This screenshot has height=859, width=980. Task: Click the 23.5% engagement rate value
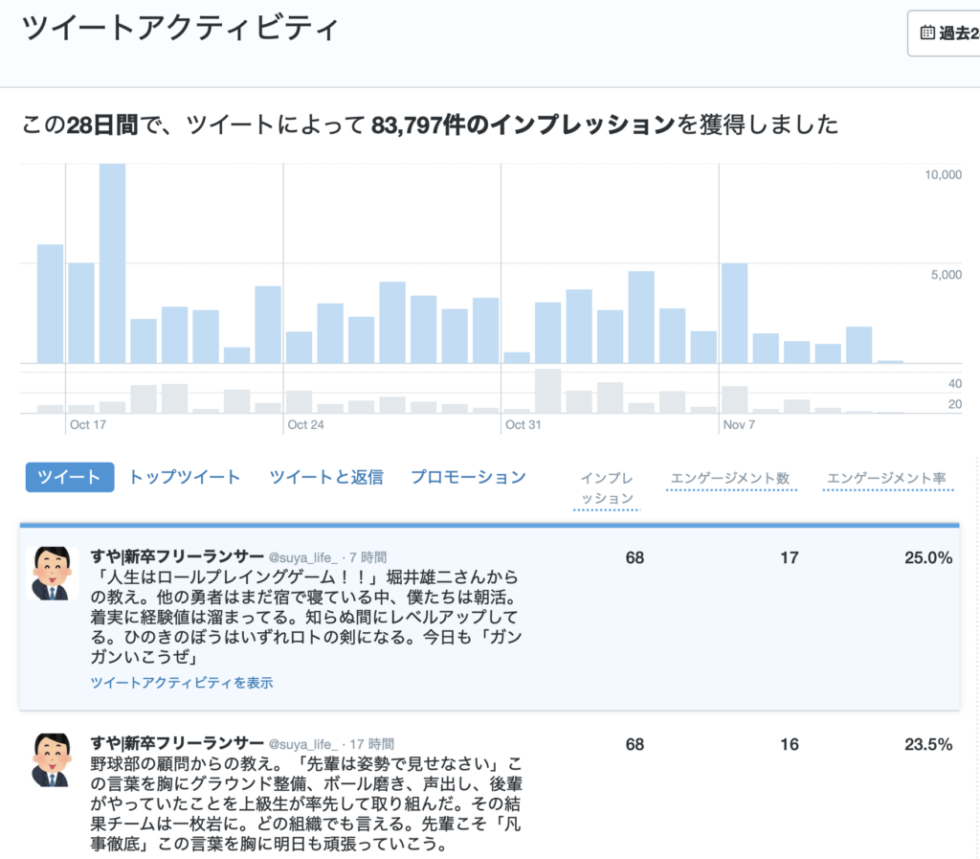[x=928, y=745]
